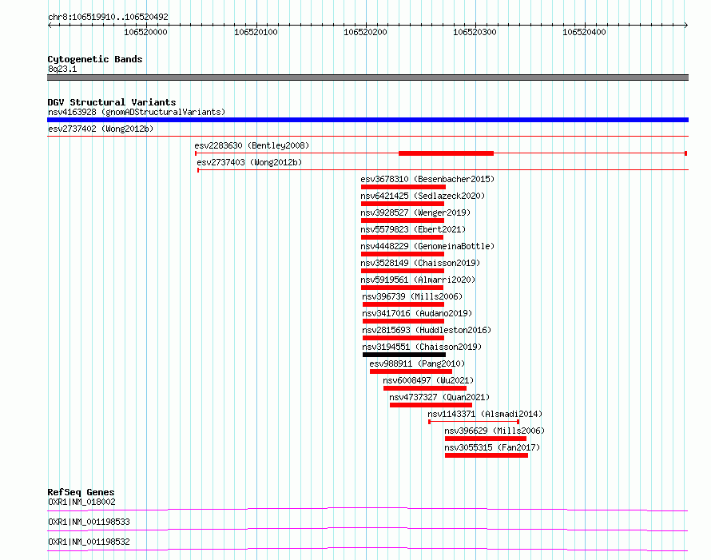The height and width of the screenshot is (560, 711).
Task: Click the ruler's right arrow end
Action: (685, 25)
